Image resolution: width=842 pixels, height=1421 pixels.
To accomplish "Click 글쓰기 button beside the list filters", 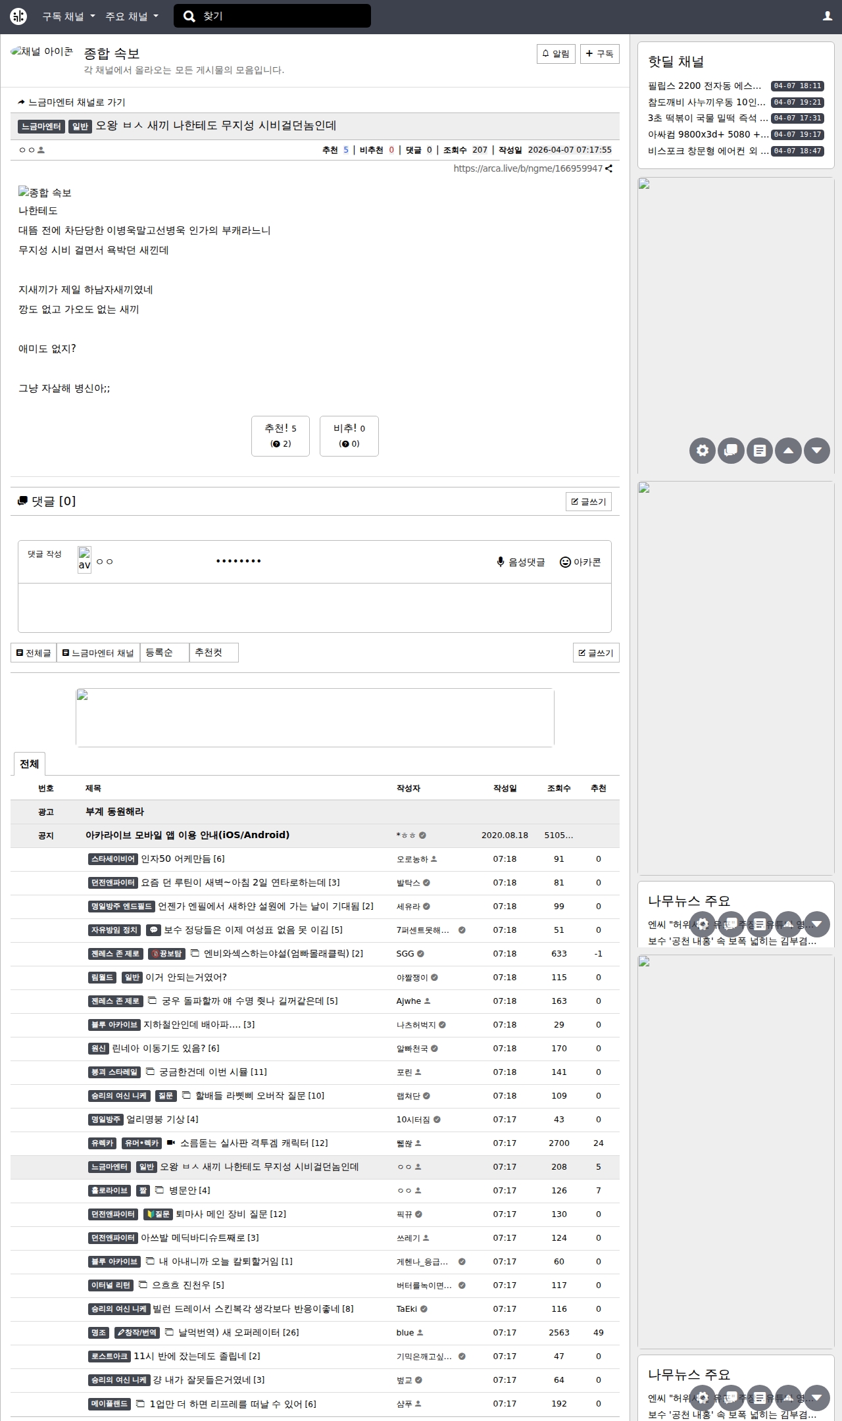I will click(x=596, y=653).
